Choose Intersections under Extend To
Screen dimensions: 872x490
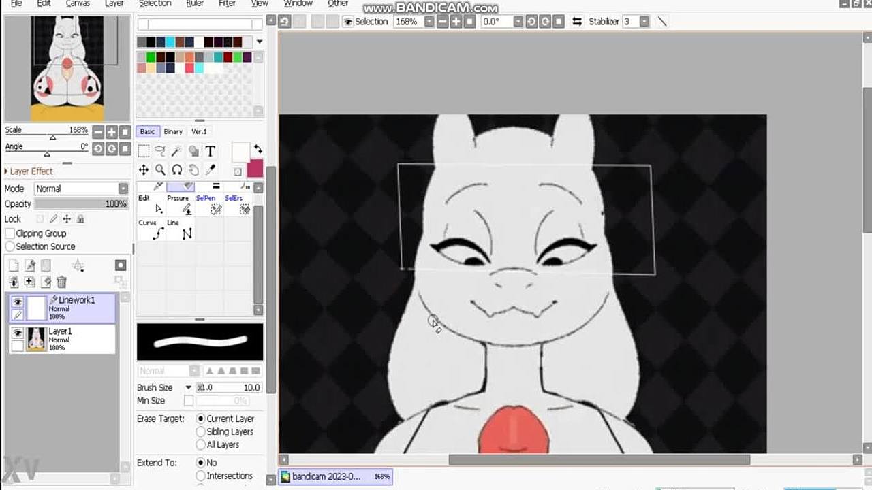point(201,476)
